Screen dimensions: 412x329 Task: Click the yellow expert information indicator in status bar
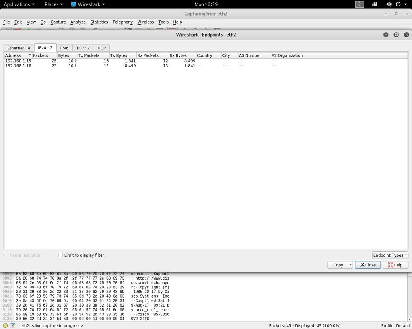pyautogui.click(x=5, y=326)
